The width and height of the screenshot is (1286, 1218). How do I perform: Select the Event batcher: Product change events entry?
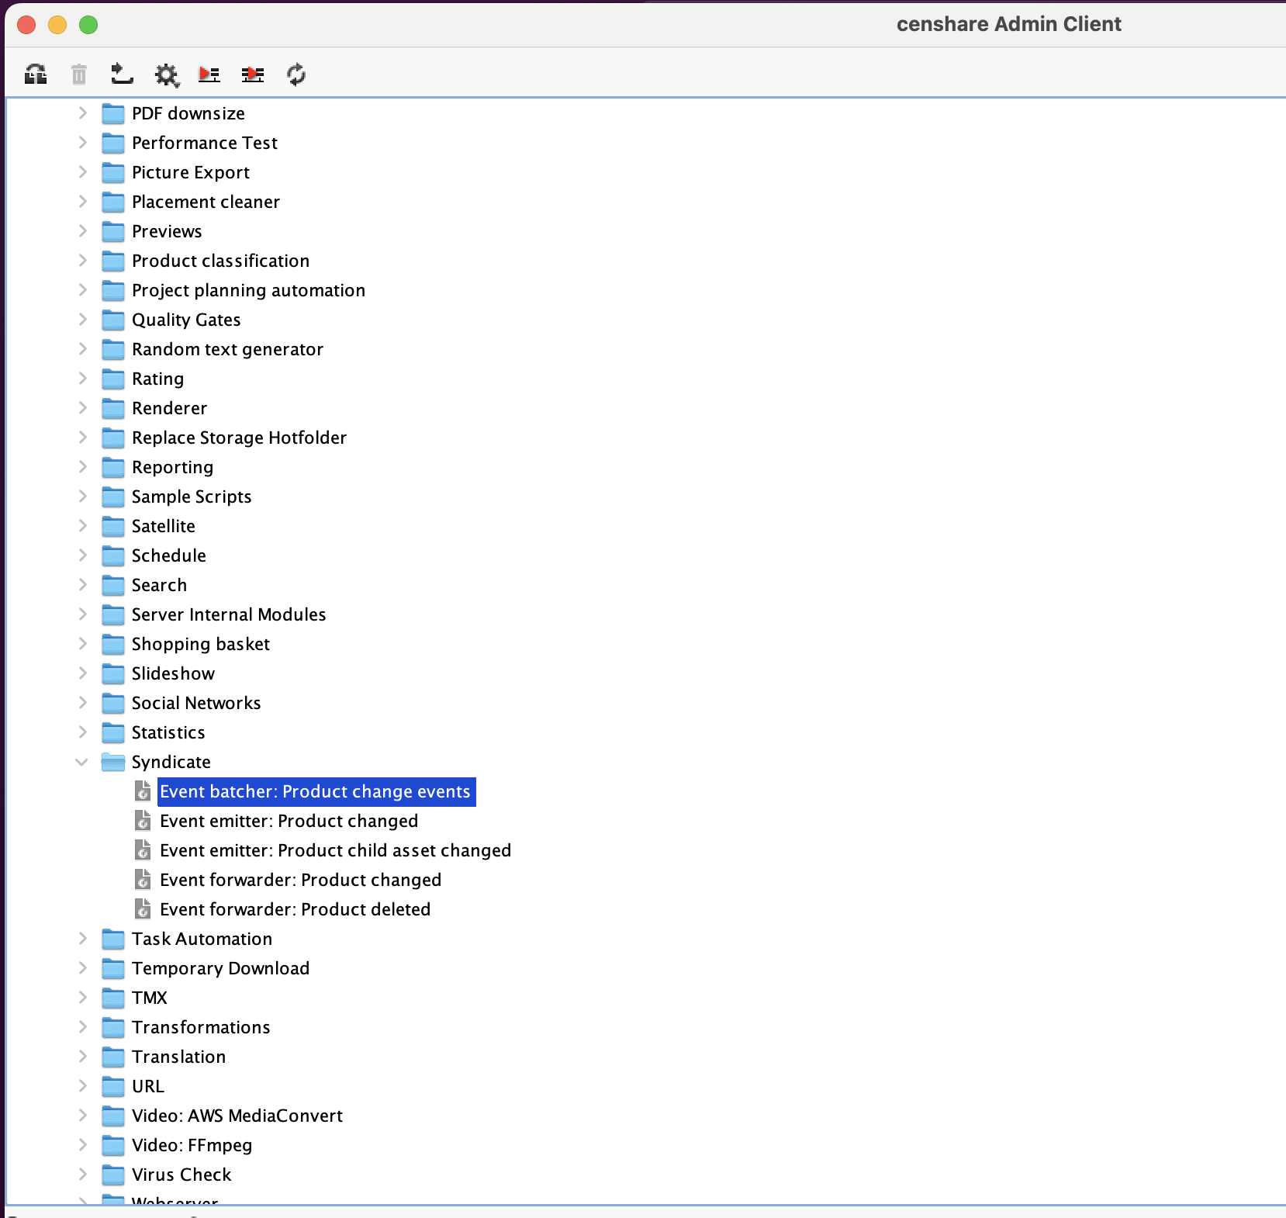point(315,791)
